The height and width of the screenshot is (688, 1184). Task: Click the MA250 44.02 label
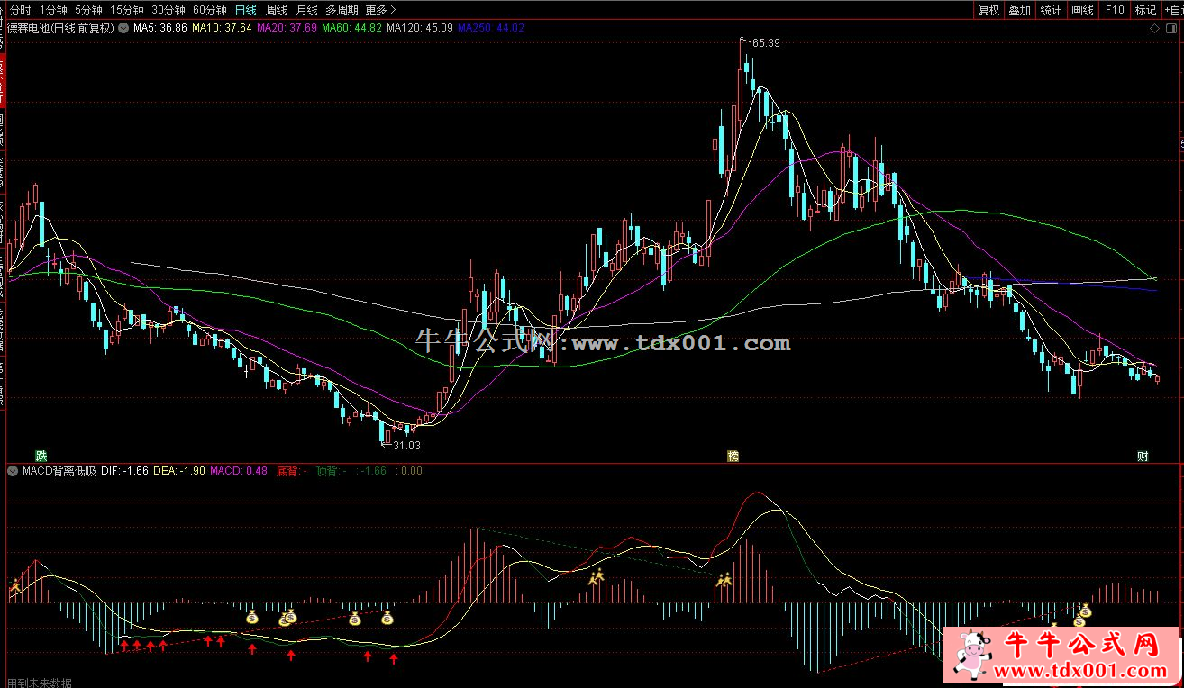491,28
